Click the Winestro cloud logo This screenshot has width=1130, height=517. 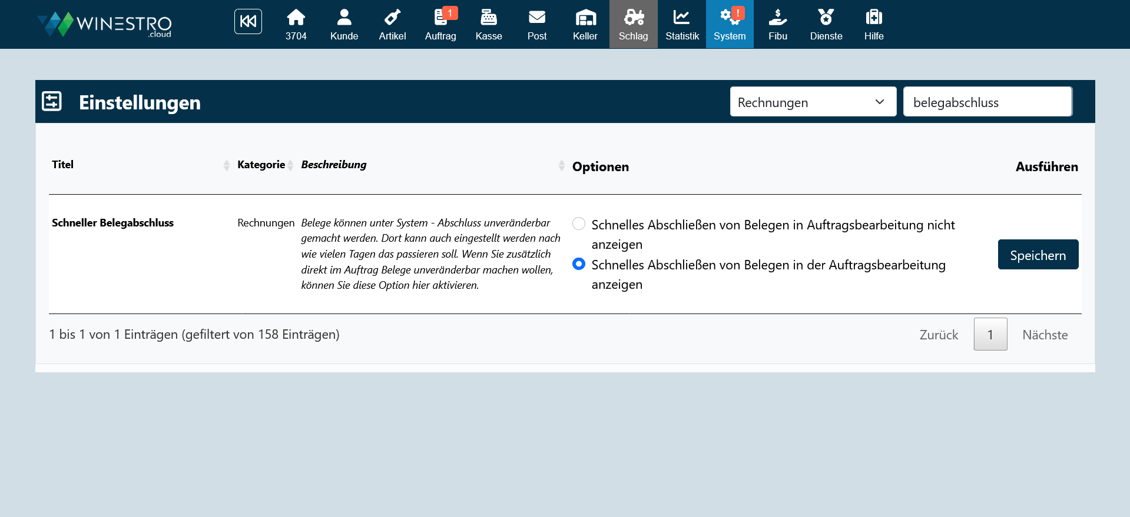[x=105, y=24]
